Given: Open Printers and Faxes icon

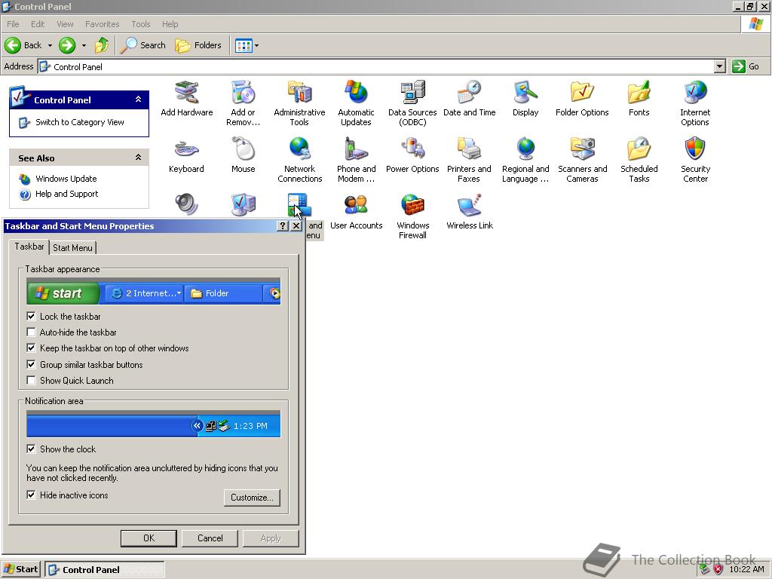Looking at the screenshot, I should point(469,149).
